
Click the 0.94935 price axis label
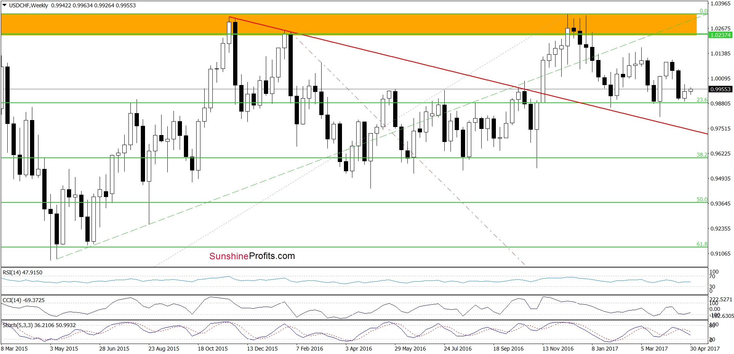pos(720,179)
